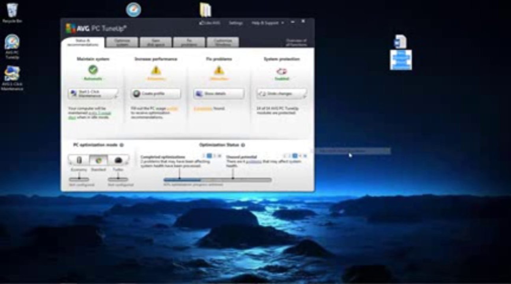Open Settings in the title bar
Image resolution: width=511 pixels, height=284 pixels.
(x=236, y=23)
